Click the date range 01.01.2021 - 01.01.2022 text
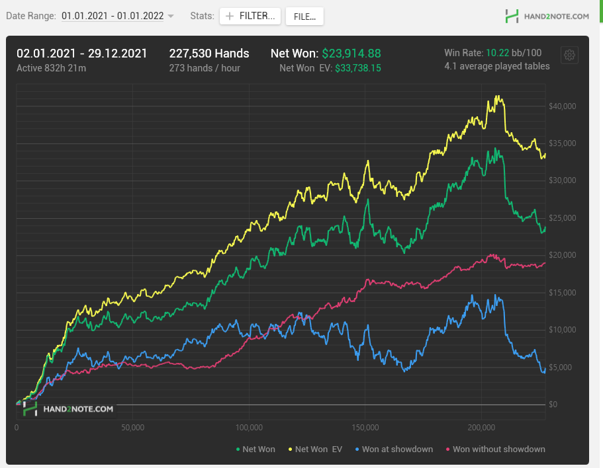The width and height of the screenshot is (603, 468). pyautogui.click(x=113, y=16)
